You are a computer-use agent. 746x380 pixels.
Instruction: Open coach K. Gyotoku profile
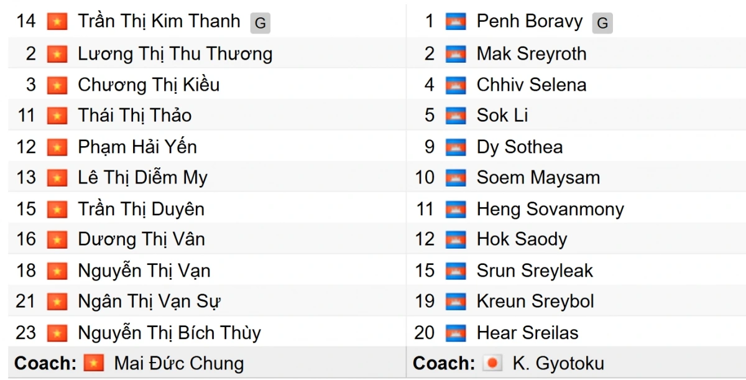point(558,363)
